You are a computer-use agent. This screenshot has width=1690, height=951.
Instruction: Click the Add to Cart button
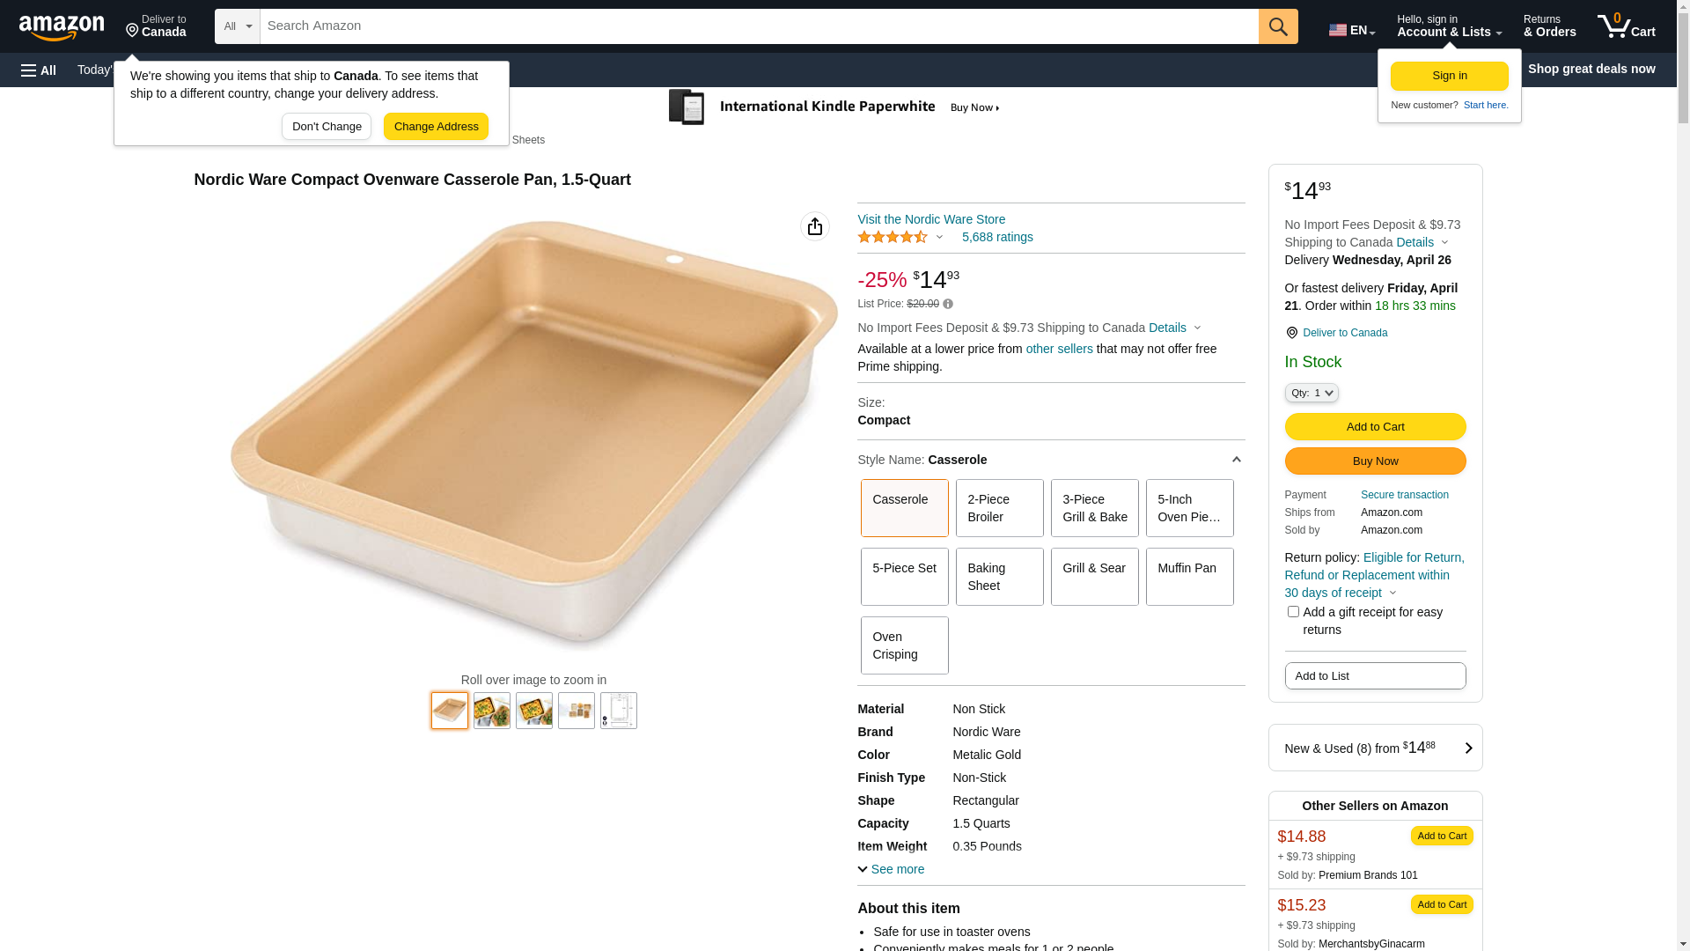point(1375,426)
